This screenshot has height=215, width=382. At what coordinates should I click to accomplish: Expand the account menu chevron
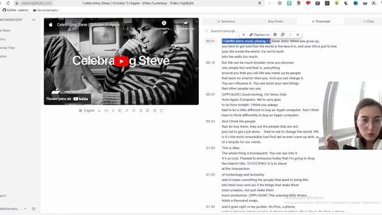[x=25, y=208]
